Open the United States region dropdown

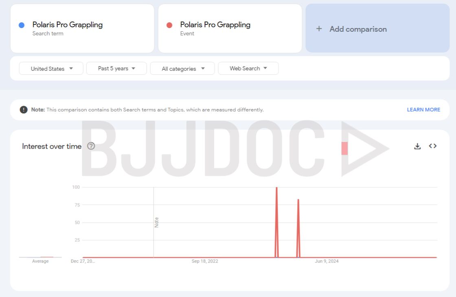51,69
